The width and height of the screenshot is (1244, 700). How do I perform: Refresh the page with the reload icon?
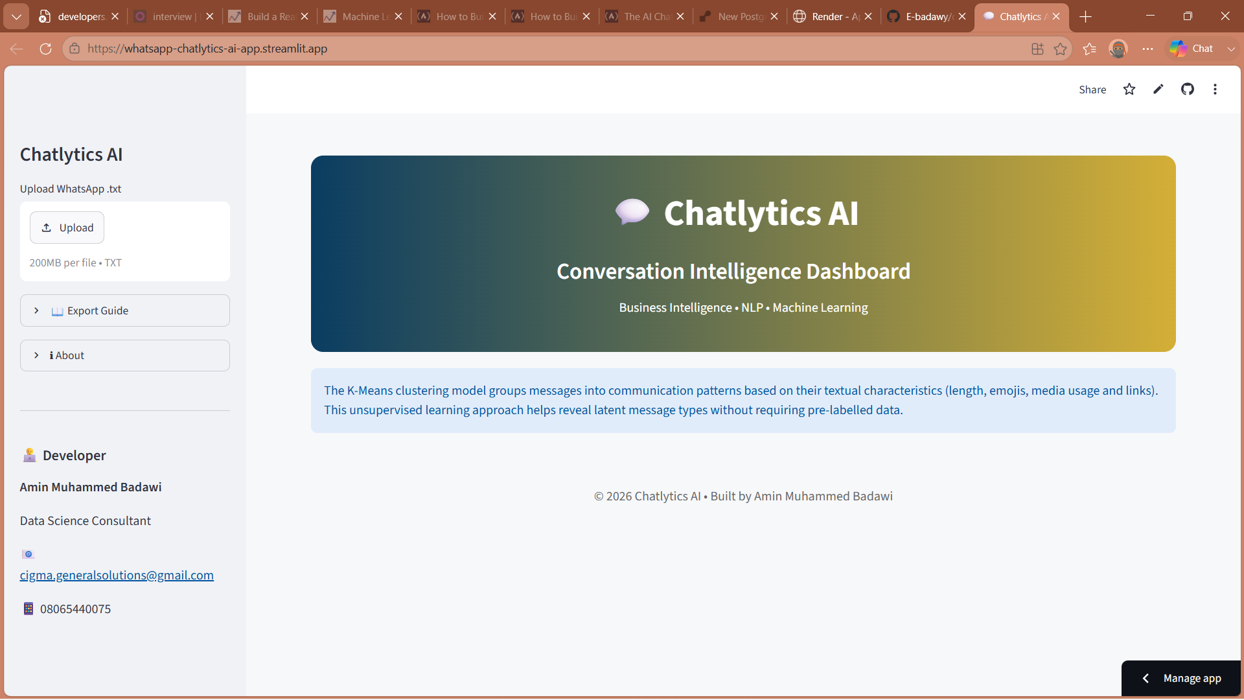coord(45,49)
